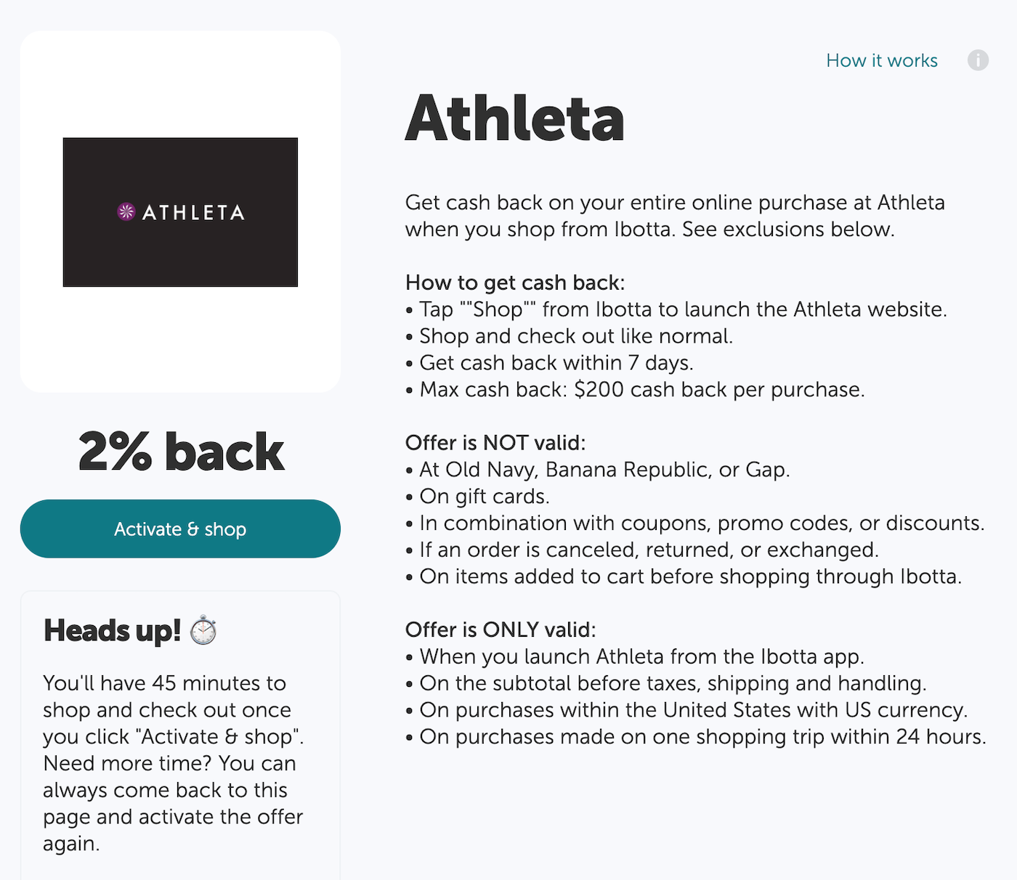This screenshot has width=1017, height=880.
Task: Select the How to get cash back heading
Action: point(514,283)
